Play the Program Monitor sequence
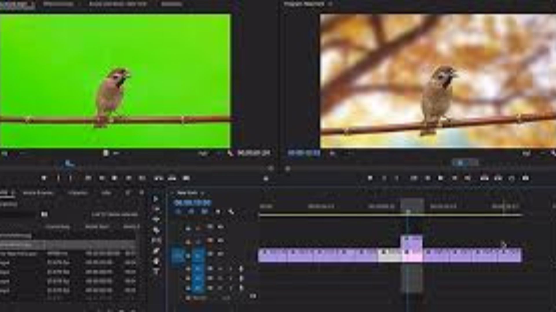 pyautogui.click(x=440, y=178)
